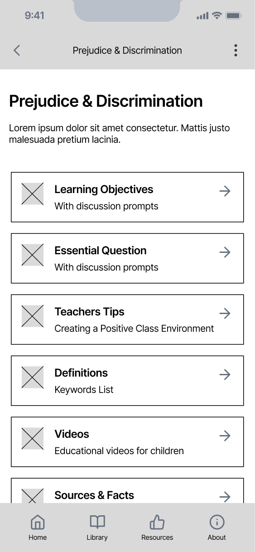This screenshot has height=552, width=255.
Task: Click the arrow on Sources & Facts card
Action: coord(225,497)
